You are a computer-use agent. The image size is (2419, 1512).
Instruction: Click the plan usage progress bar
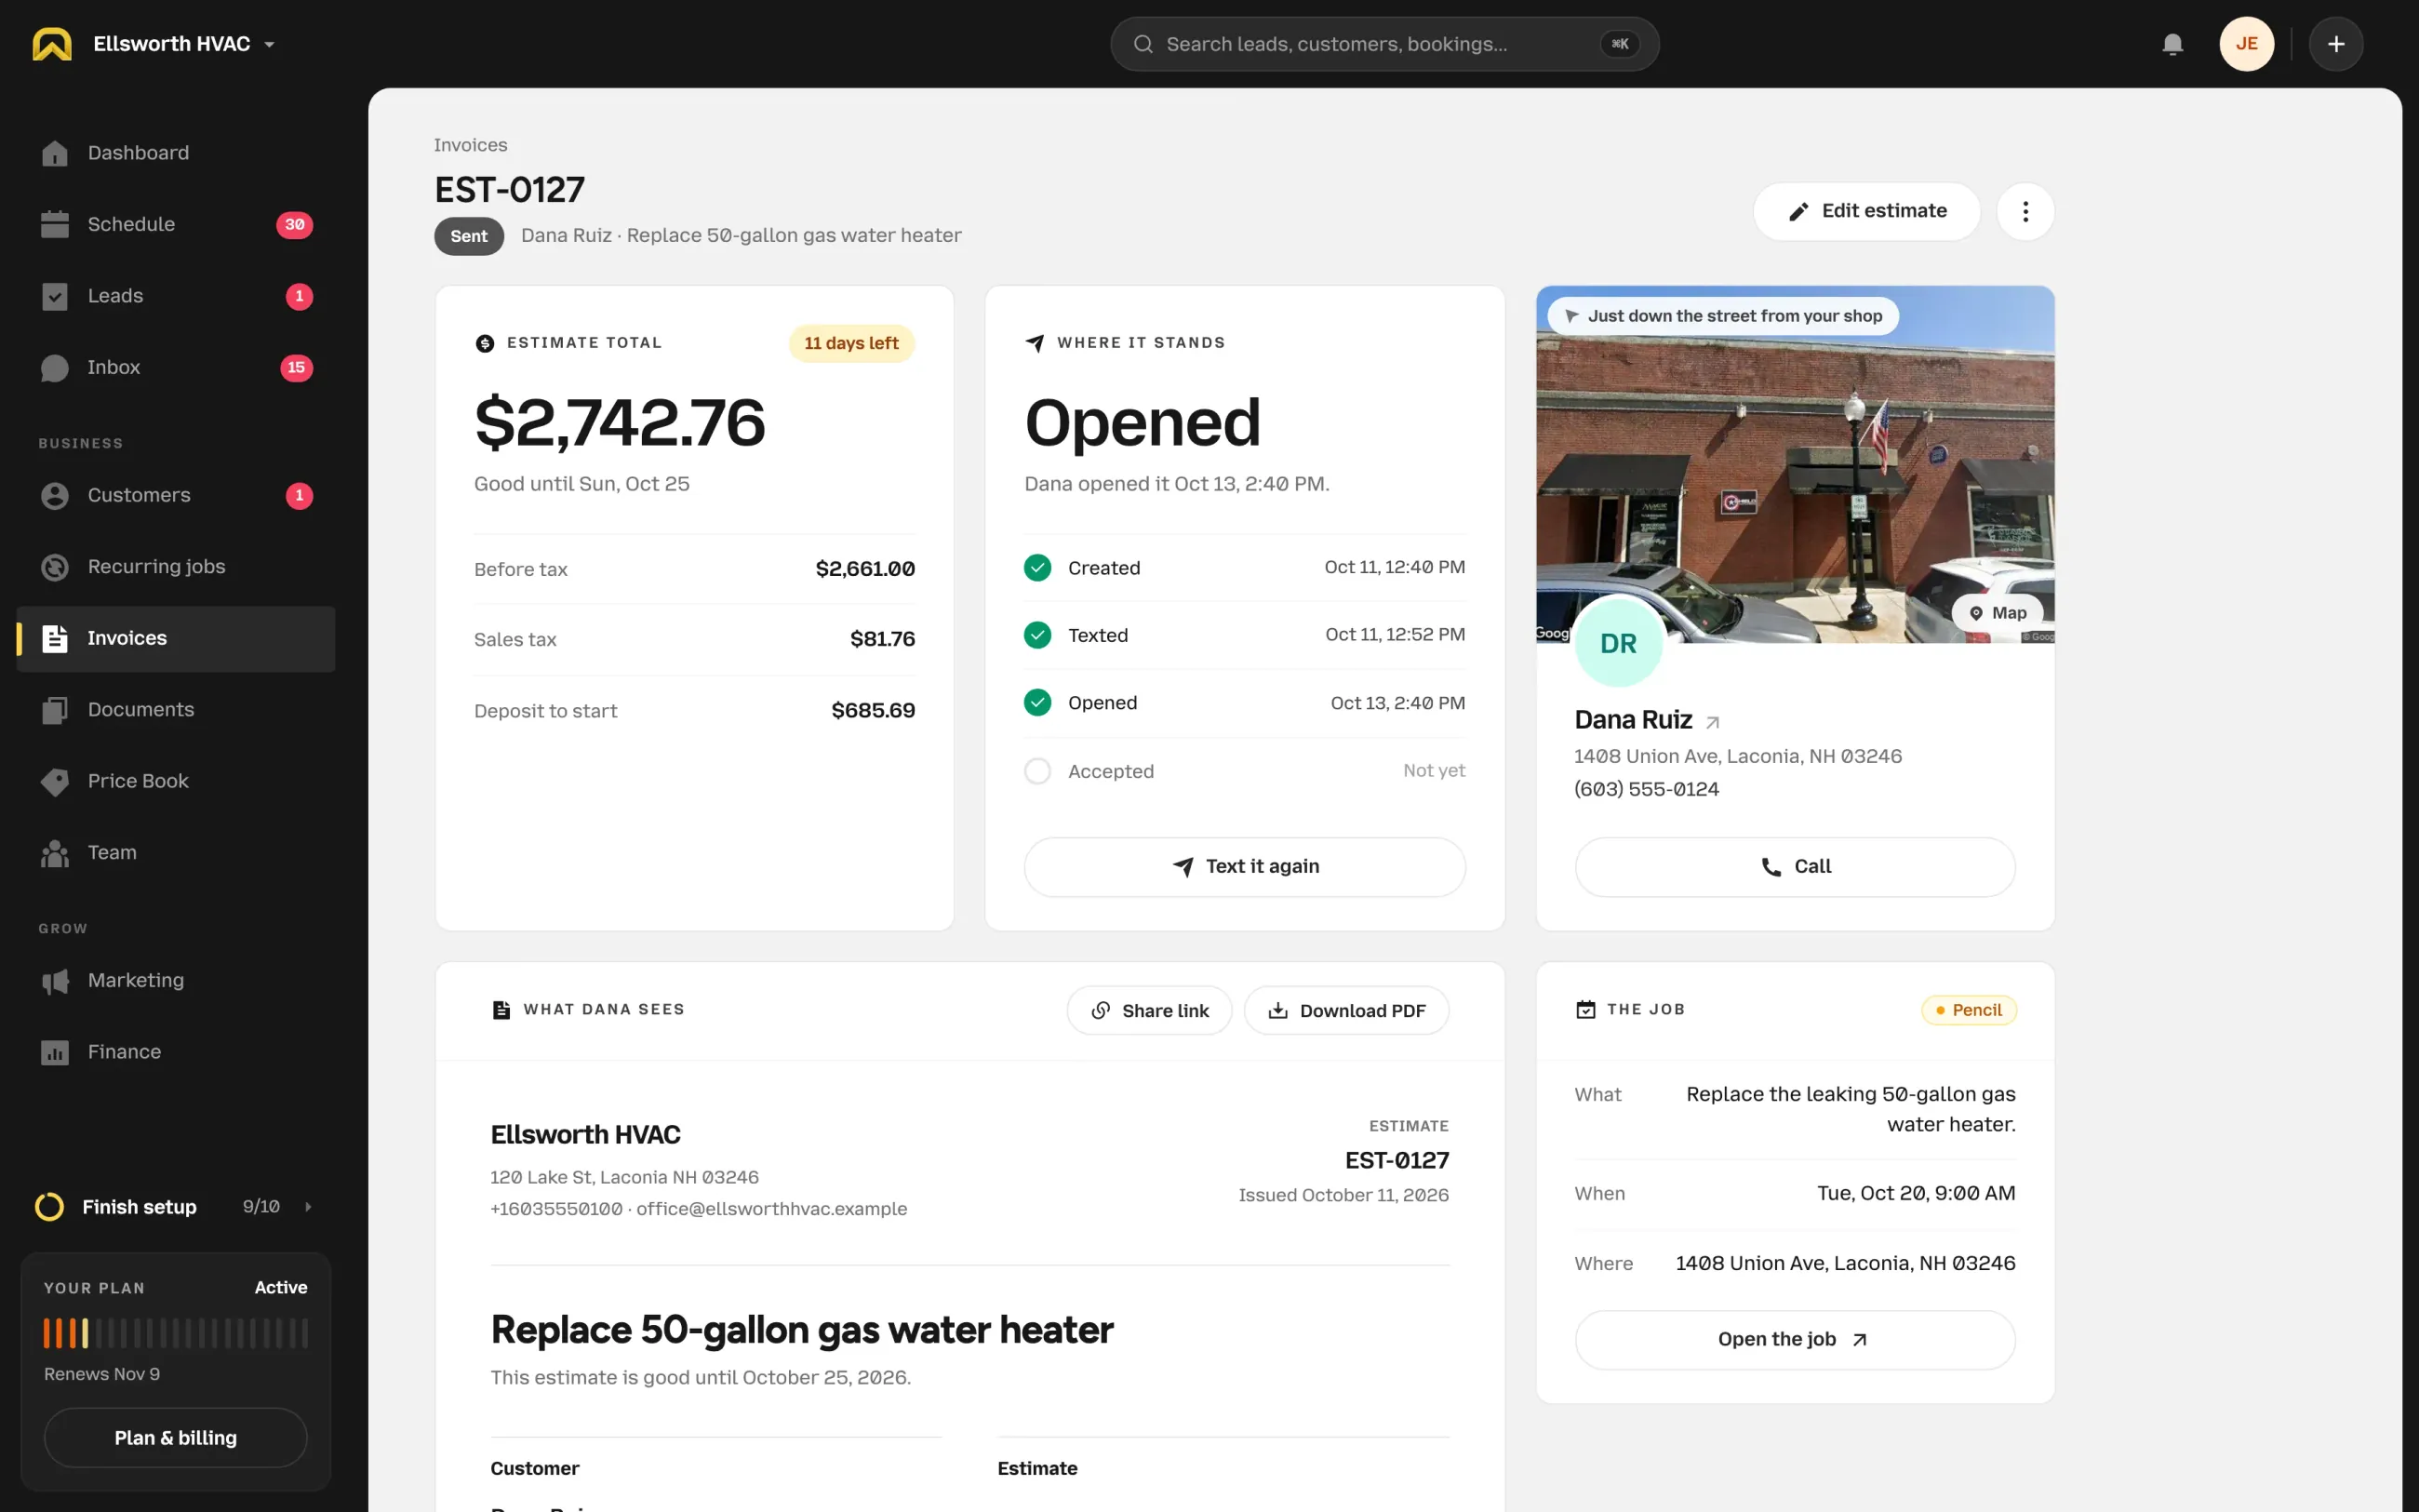click(x=176, y=1333)
